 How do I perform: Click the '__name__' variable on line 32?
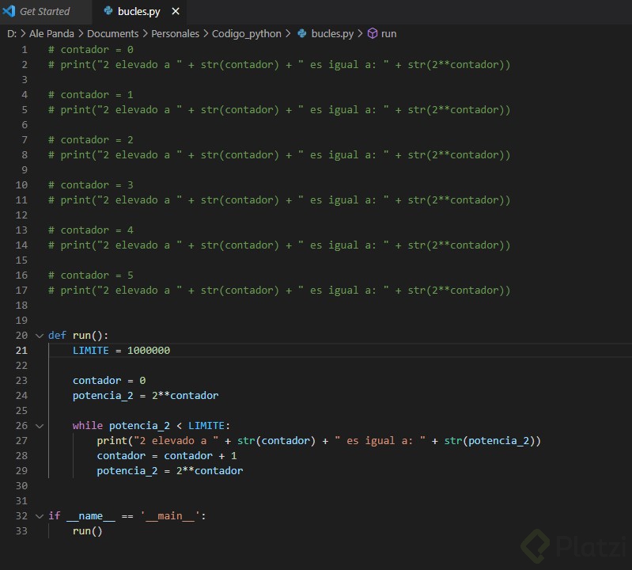[91, 516]
